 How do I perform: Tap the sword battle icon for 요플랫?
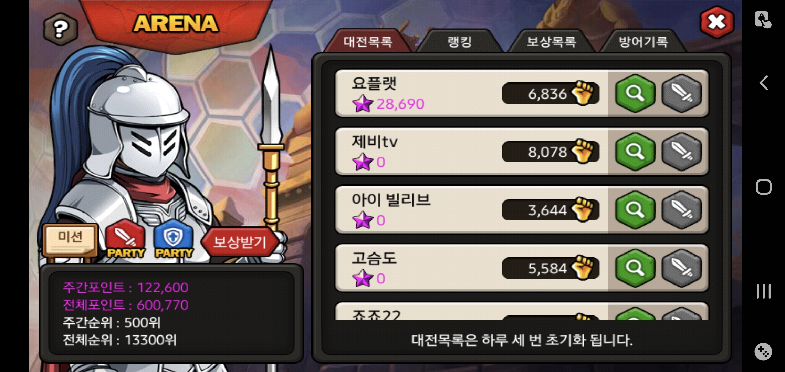[x=681, y=93]
